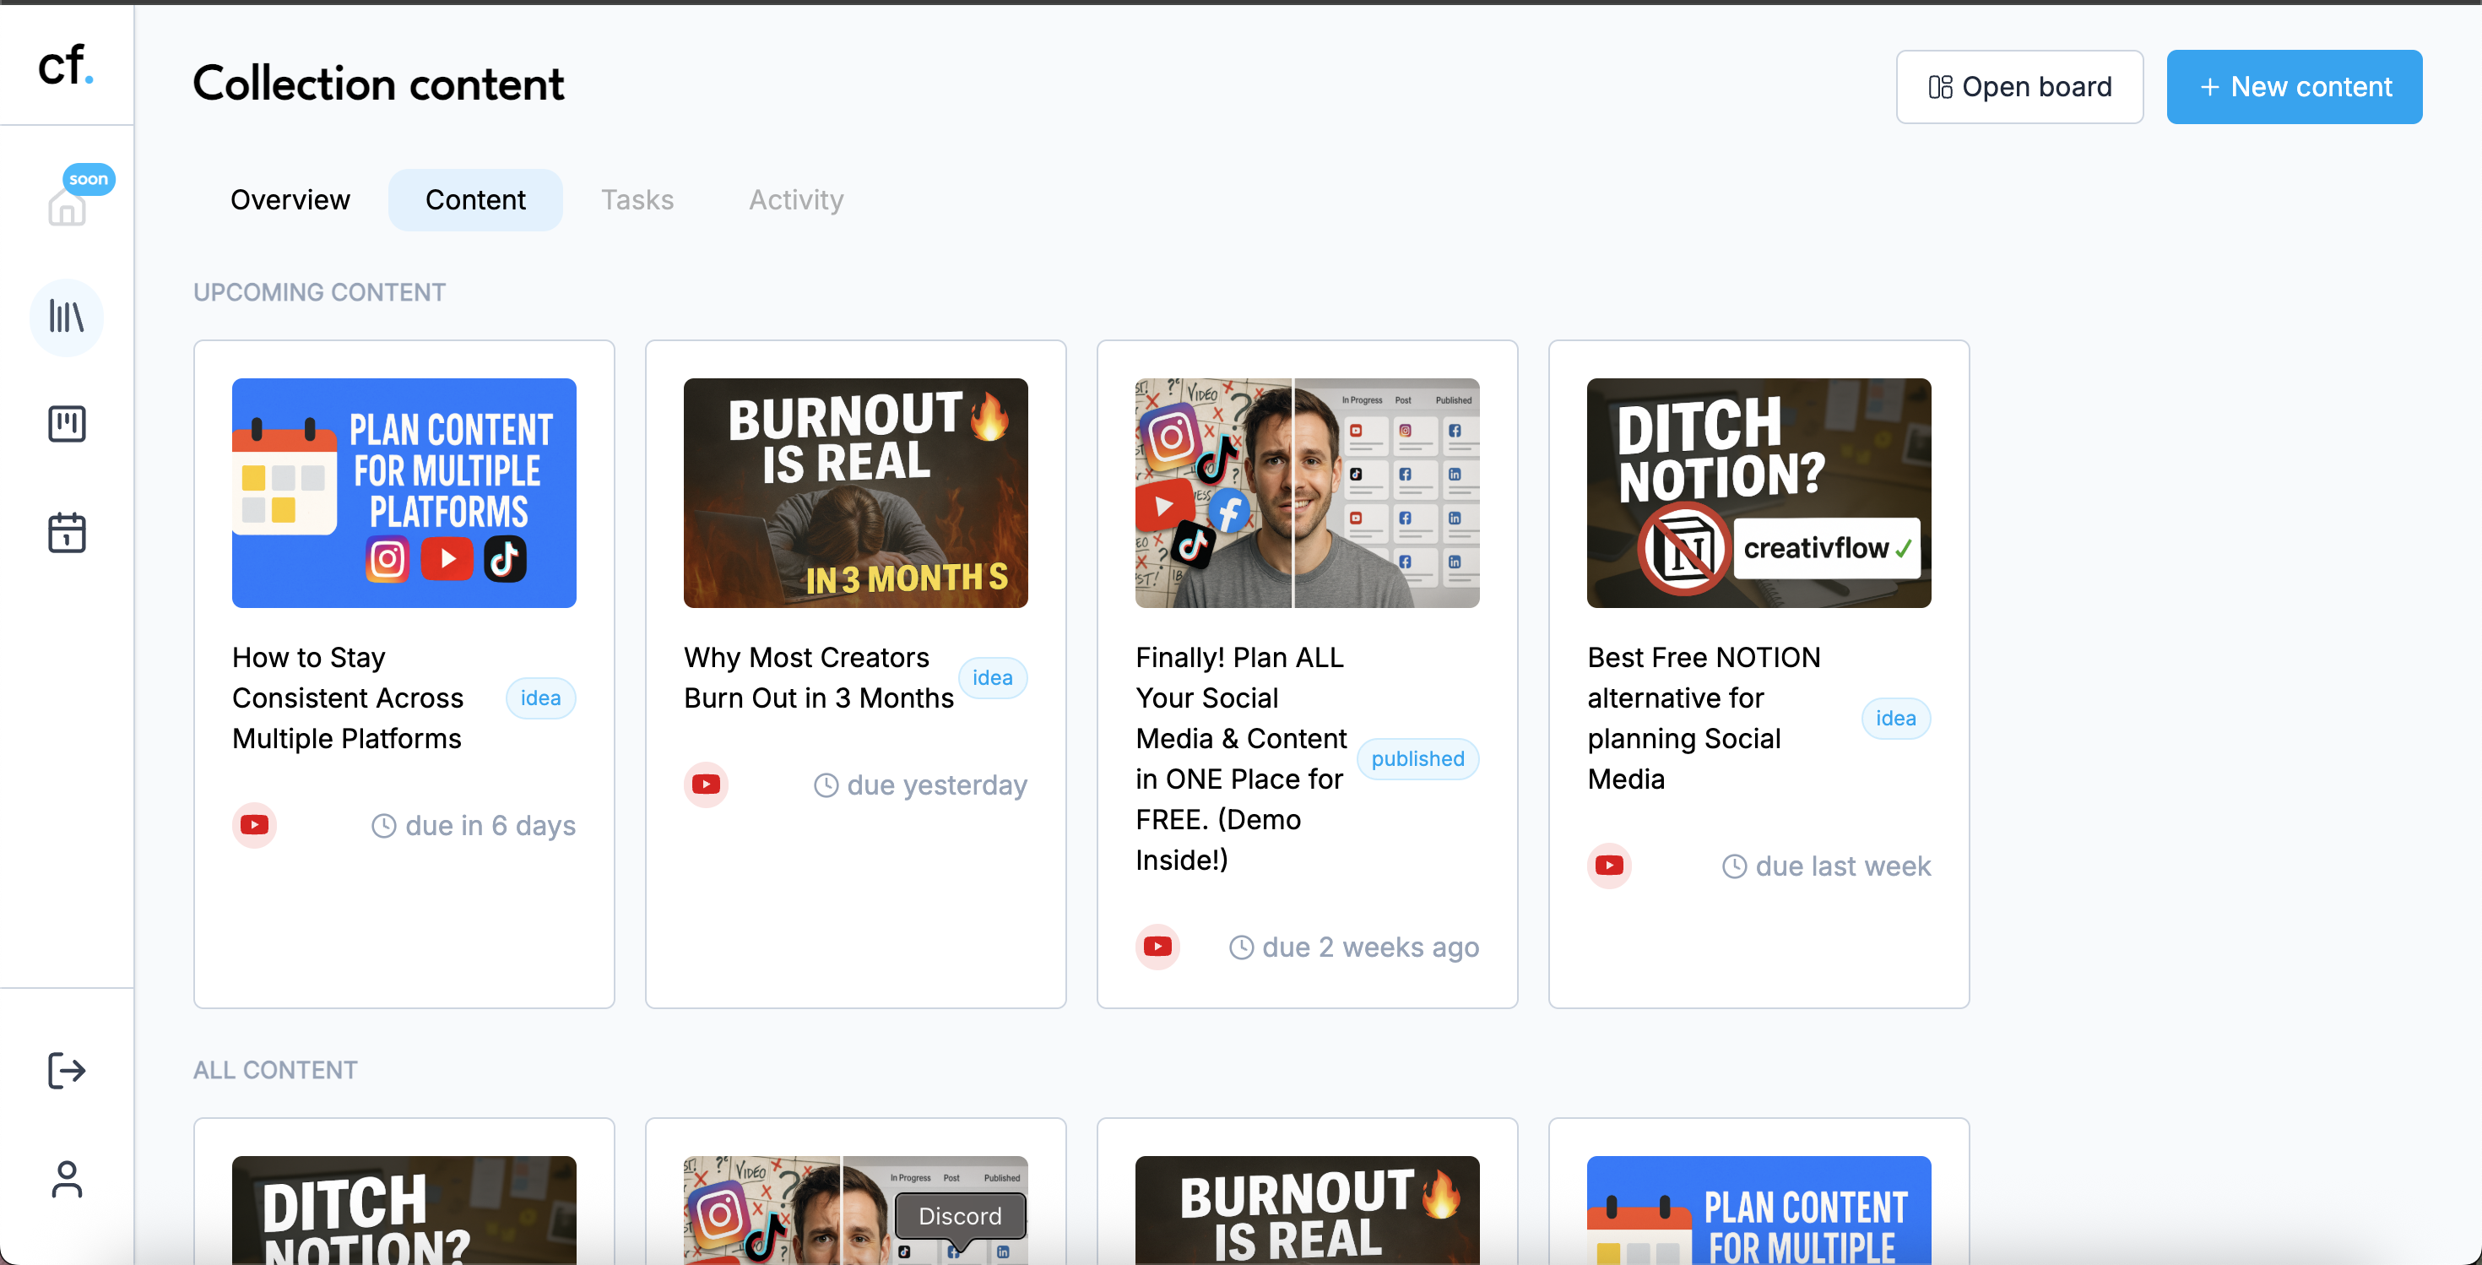Click the Collection content page title
This screenshot has width=2482, height=1265.
(x=377, y=84)
